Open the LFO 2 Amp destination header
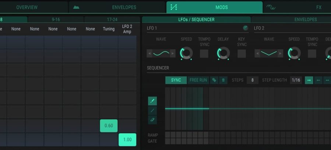Image resolution: width=331 pixels, height=150 pixels. [x=127, y=29]
